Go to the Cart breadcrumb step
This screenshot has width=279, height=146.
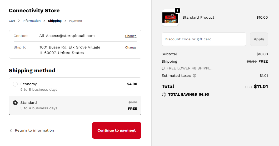(x=12, y=21)
